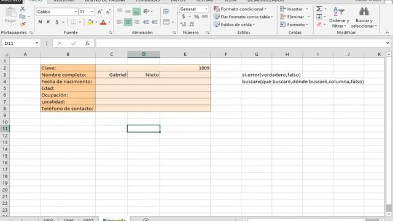Align cell content to vertical middle
Viewport: 393px width, 221px height.
click(x=128, y=11)
